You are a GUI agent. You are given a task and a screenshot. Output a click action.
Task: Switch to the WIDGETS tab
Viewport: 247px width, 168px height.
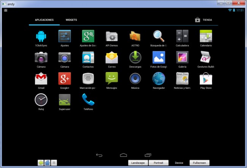(71, 20)
